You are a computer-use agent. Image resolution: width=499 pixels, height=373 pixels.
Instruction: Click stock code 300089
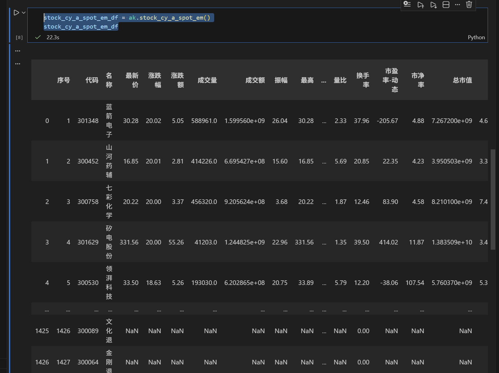(88, 331)
